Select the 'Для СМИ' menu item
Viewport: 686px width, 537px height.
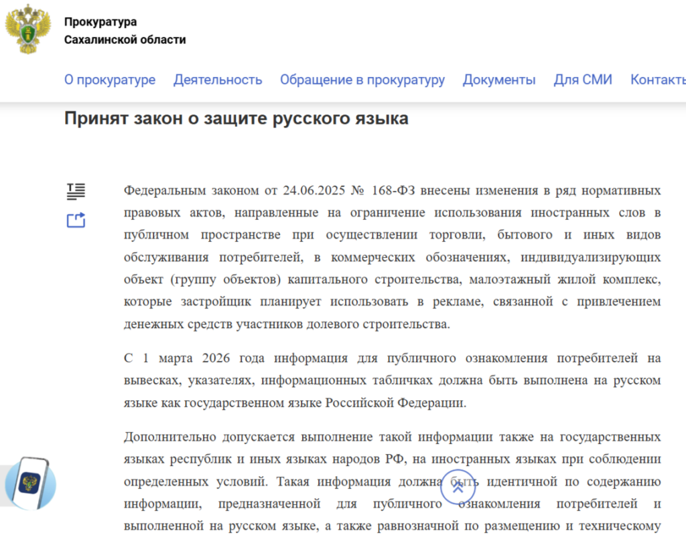(583, 80)
